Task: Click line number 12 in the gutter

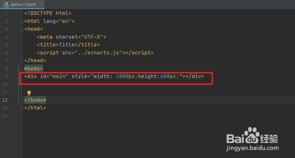Action: 5,100
